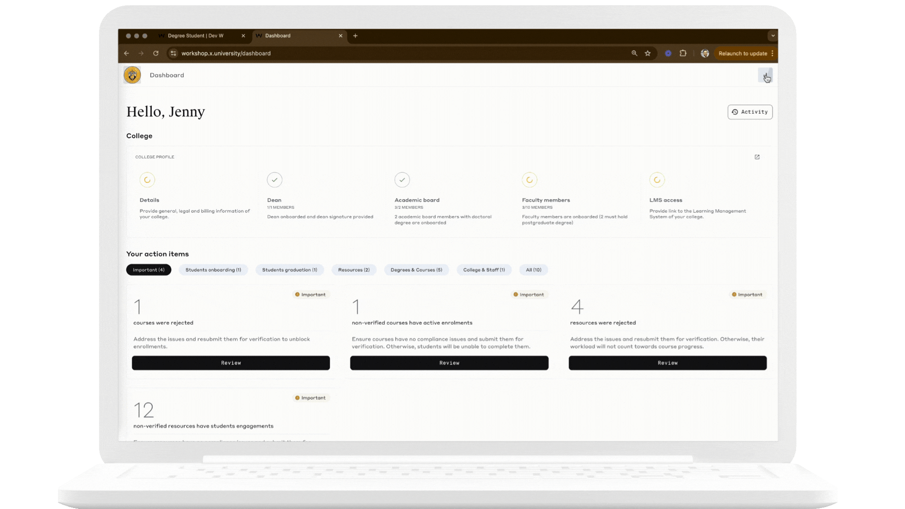Open the Extensions puzzle icon
Screen dimensions: 905x509
tap(683, 53)
